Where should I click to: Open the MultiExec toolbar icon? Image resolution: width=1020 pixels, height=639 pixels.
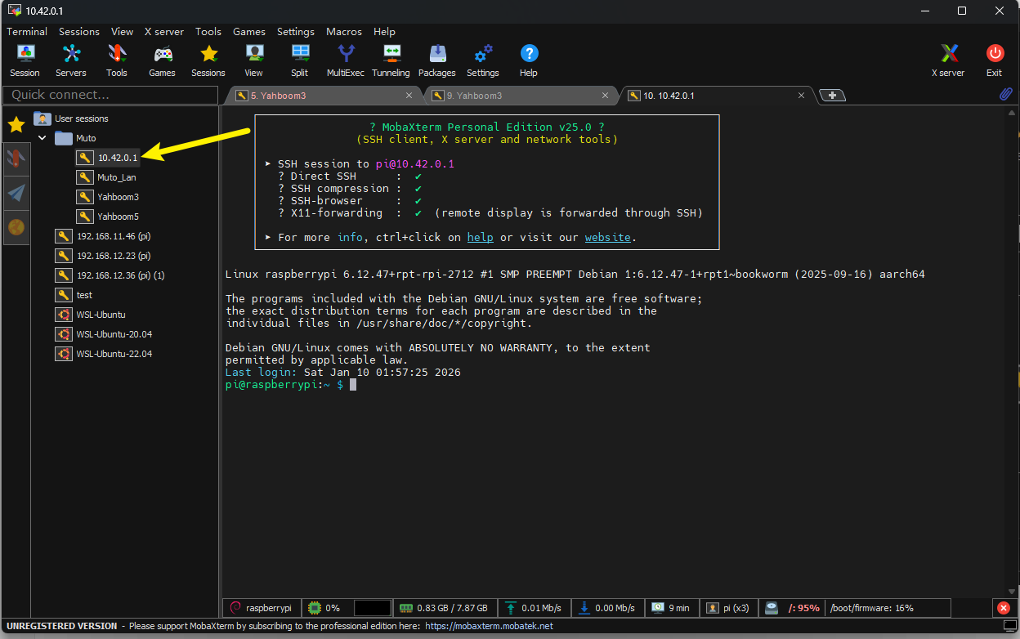347,60
